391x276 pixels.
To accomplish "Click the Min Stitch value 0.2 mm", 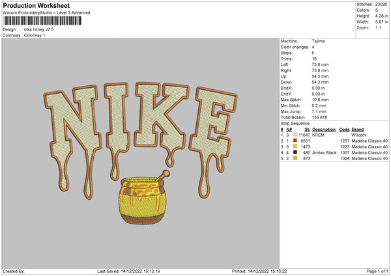I will click(x=319, y=105).
